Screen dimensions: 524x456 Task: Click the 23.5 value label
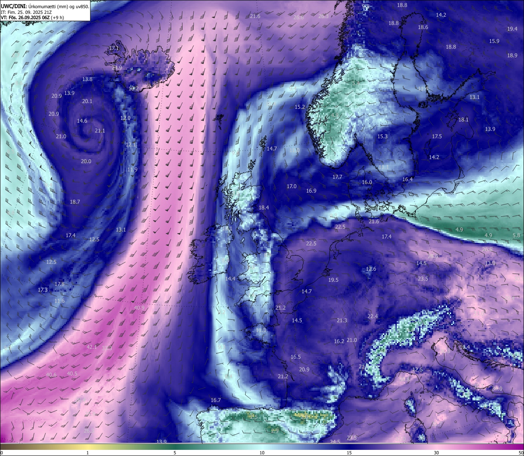pos(423,279)
